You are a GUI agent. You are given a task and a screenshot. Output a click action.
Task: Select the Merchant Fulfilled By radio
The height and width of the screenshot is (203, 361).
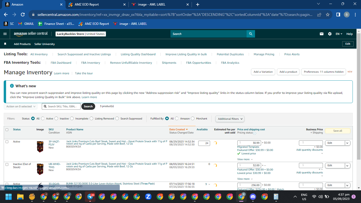point(193,118)
